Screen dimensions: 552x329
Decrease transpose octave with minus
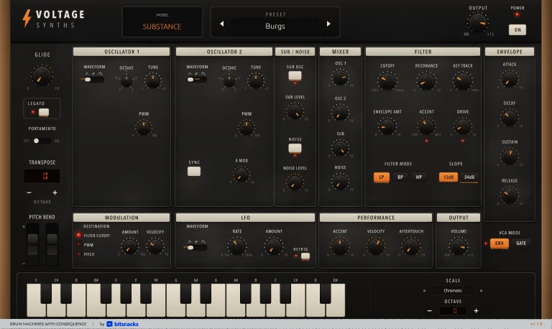29,193
